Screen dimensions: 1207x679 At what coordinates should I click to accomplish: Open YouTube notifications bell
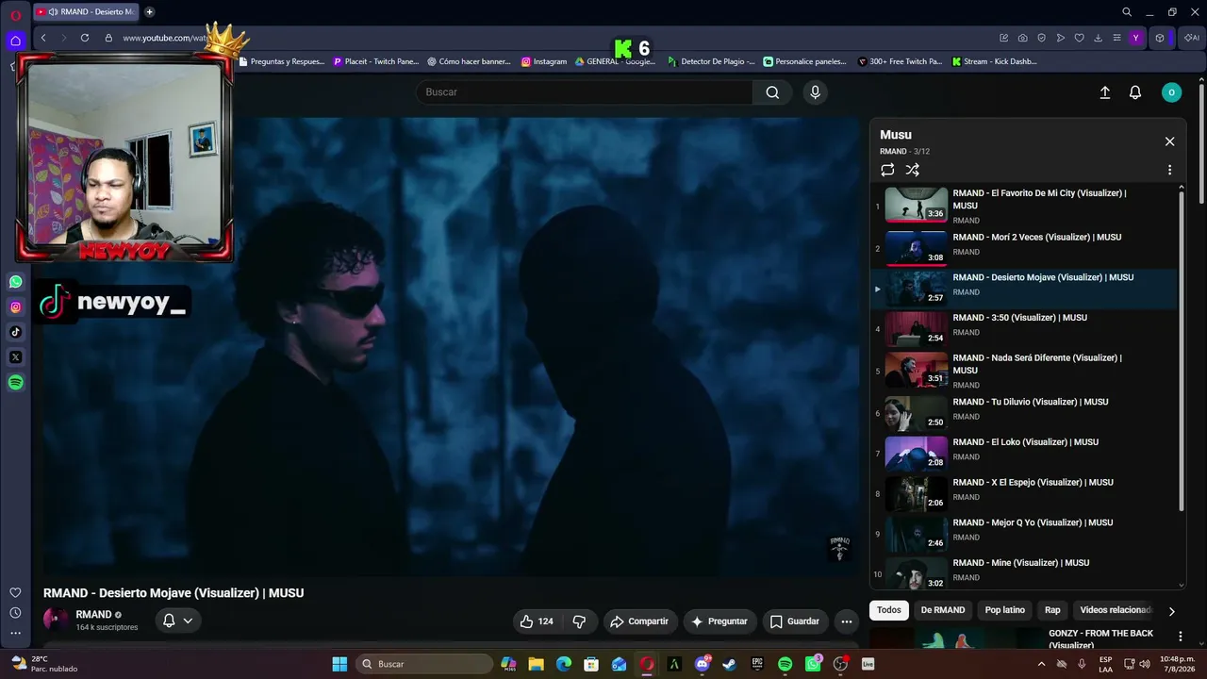click(x=1135, y=92)
